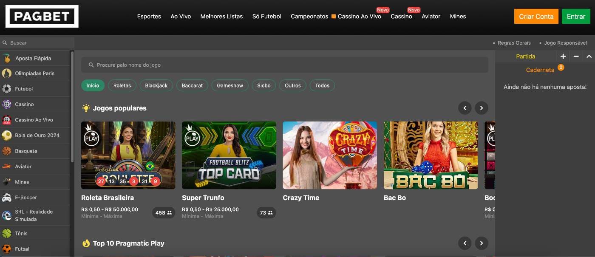Click the Super Trunfo player count 73

pos(266,213)
